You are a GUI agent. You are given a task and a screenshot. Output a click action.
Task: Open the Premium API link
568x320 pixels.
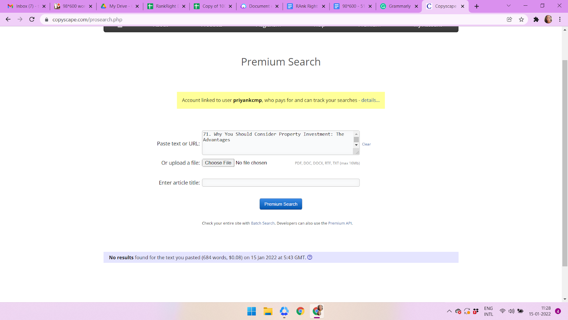(340, 223)
